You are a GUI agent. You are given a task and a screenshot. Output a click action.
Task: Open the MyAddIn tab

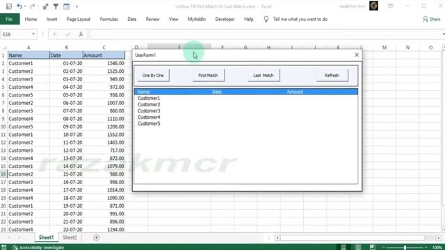point(196,19)
